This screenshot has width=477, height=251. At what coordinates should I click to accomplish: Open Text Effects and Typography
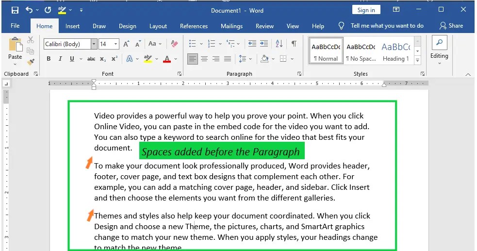(130, 59)
